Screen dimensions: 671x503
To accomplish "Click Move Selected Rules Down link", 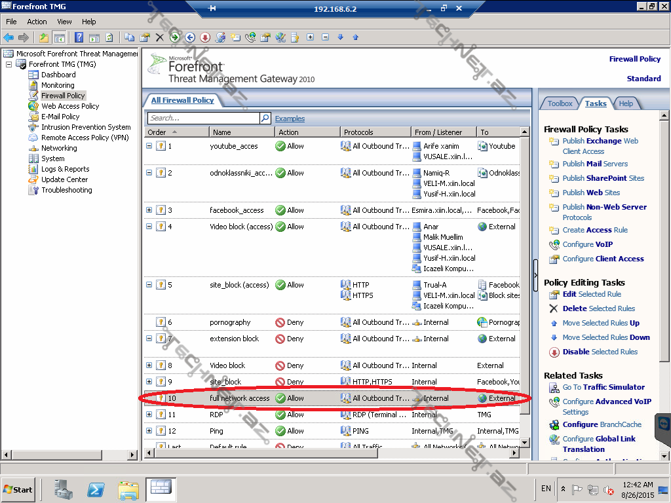I will click(x=605, y=337).
